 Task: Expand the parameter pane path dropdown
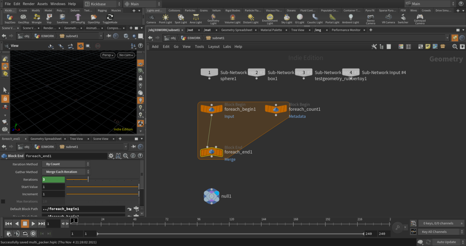pyautogui.click(x=126, y=147)
